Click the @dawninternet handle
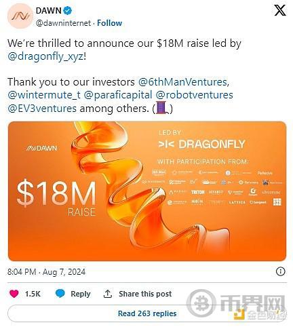 pos(63,23)
